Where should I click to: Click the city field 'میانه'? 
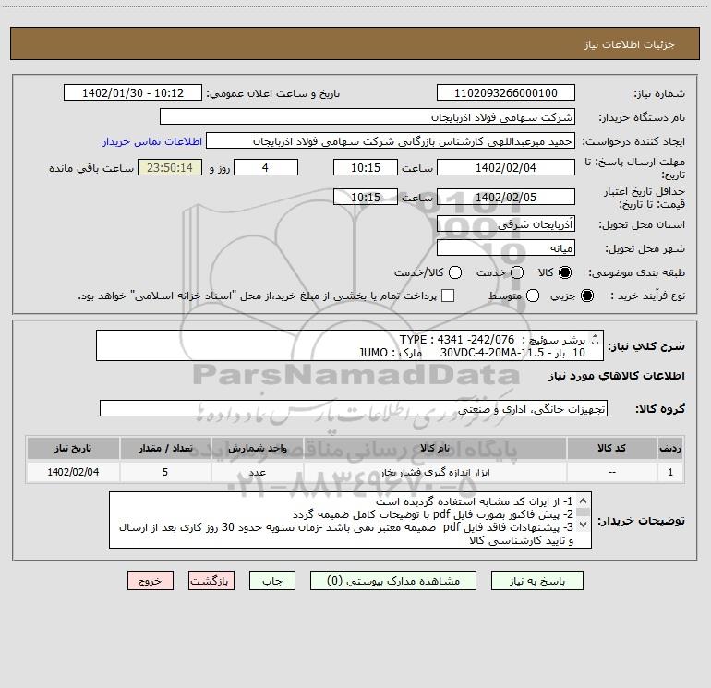tap(506, 247)
